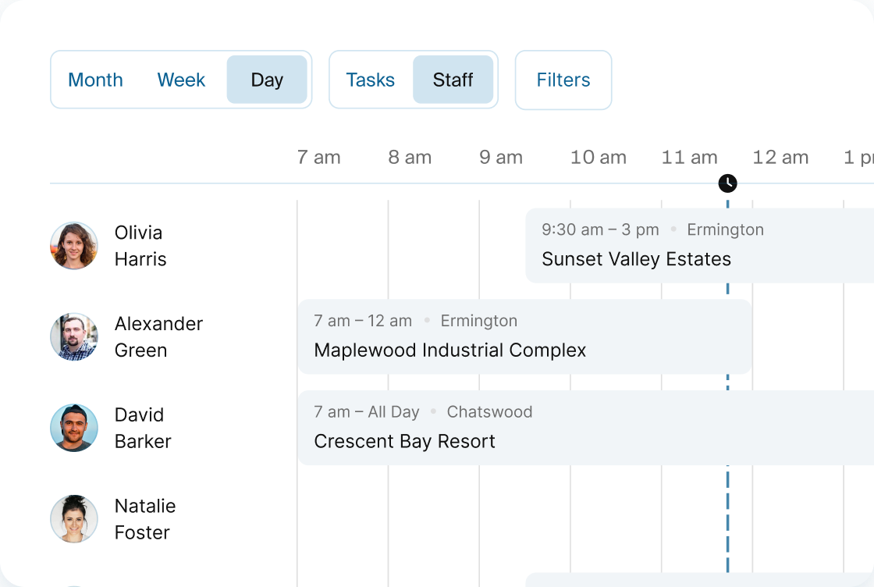Click Olivia Harris's profile avatar

(74, 246)
